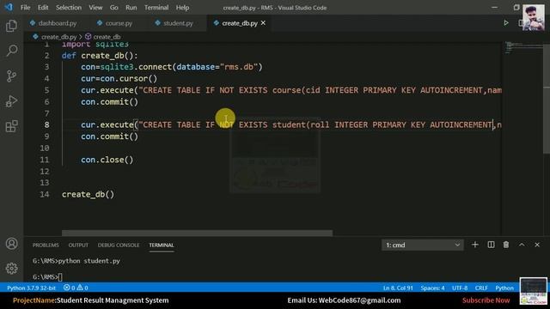The image size is (550, 309).
Task: Open the Manage gear icon
Action: pos(11,269)
